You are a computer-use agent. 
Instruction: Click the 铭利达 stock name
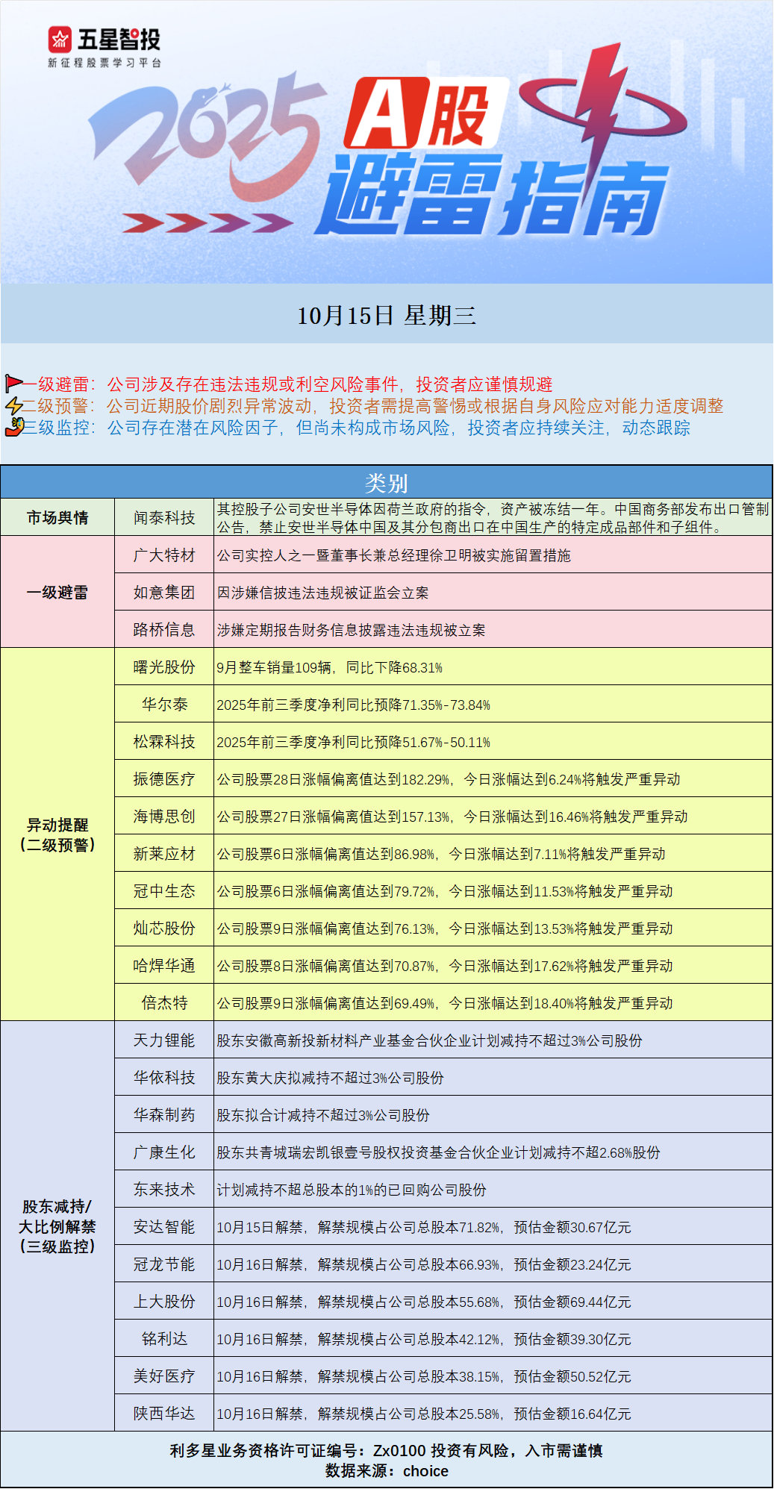pyautogui.click(x=164, y=1339)
